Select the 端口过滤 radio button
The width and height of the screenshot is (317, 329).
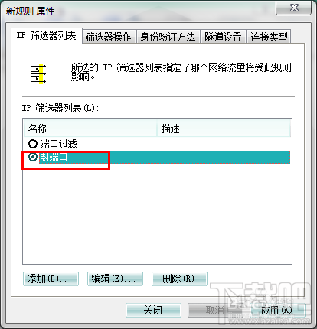[x=33, y=144]
